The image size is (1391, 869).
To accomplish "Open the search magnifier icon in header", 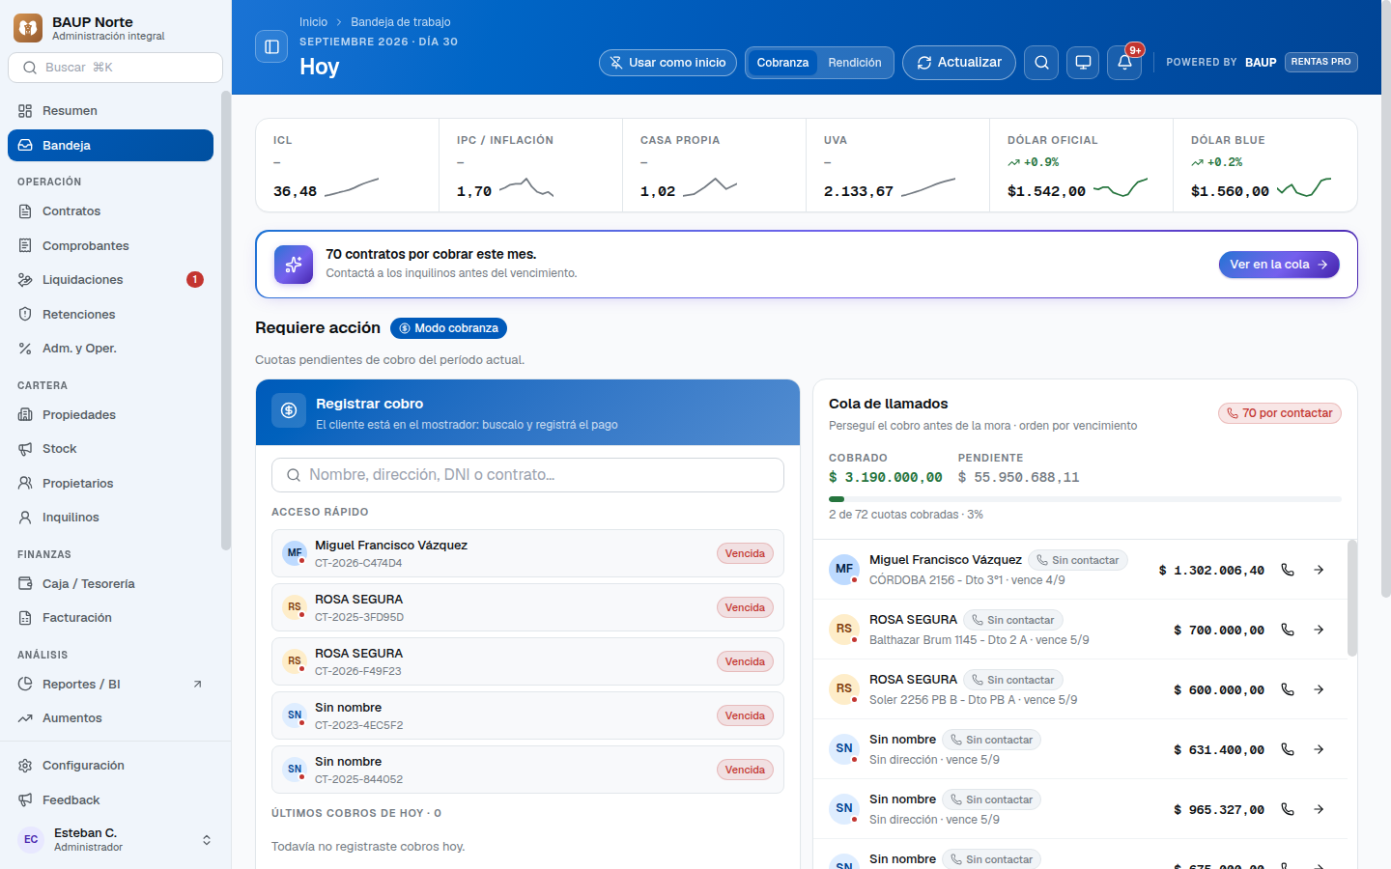I will click(x=1041, y=63).
